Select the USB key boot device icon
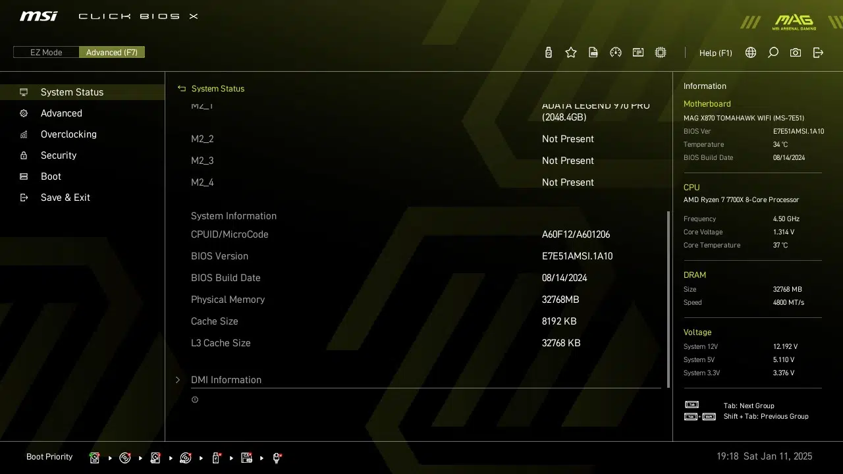 (216, 458)
